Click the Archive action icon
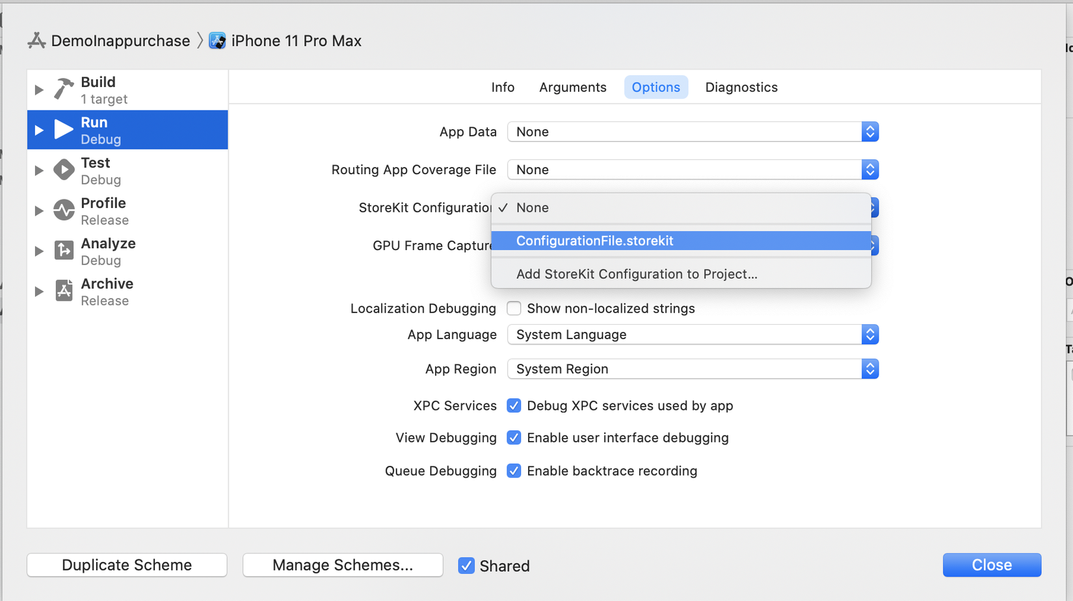 [x=64, y=291]
